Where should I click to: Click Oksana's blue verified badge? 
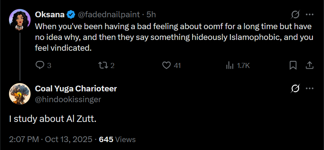(71, 14)
